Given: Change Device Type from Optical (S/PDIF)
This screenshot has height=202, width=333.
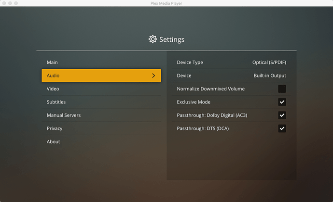Looking at the screenshot, I should pyautogui.click(x=269, y=62).
